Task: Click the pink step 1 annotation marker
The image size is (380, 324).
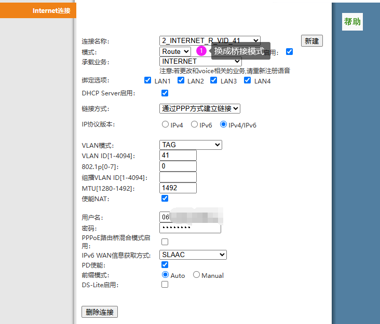Action: click(201, 51)
